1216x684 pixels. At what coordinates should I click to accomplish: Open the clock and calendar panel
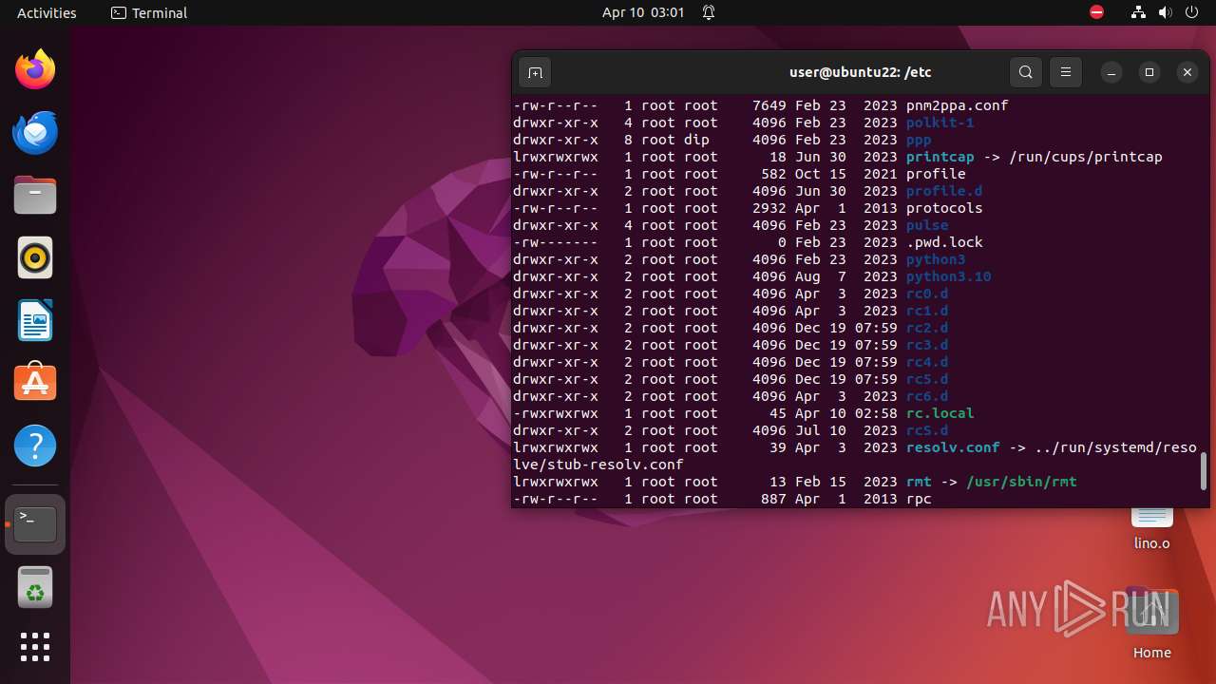tap(643, 13)
